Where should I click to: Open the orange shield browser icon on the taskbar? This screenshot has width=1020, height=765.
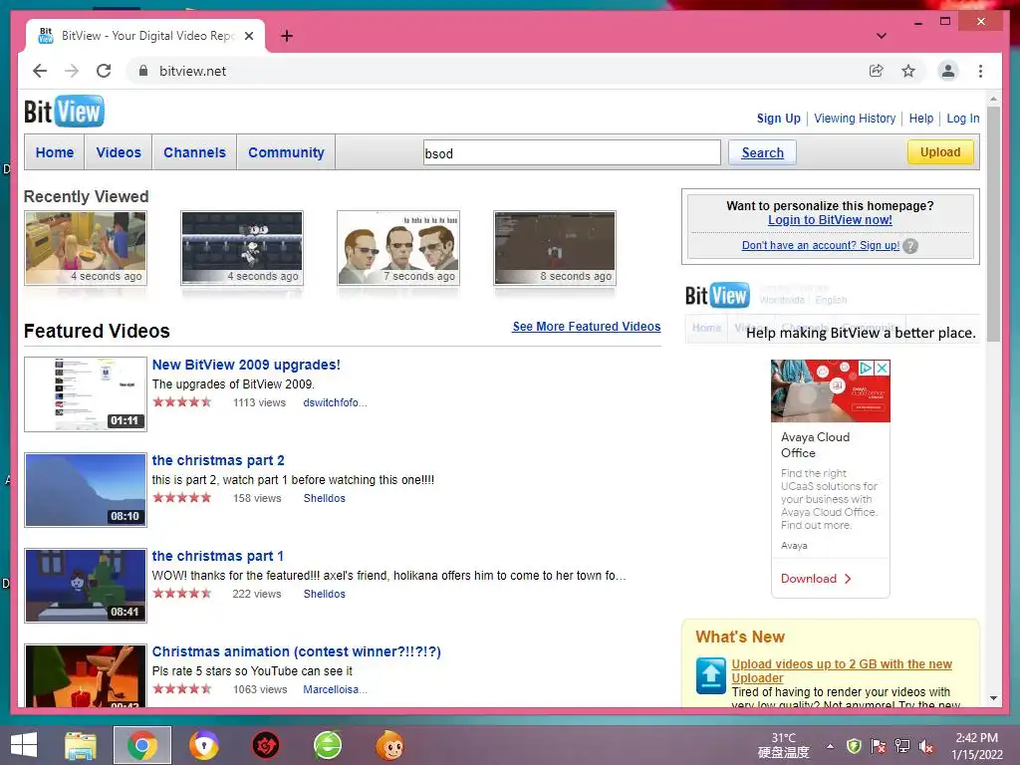click(203, 745)
